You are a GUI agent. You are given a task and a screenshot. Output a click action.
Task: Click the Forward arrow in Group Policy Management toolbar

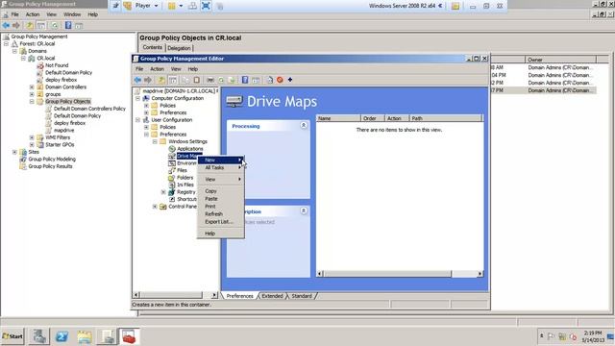tap(16, 26)
